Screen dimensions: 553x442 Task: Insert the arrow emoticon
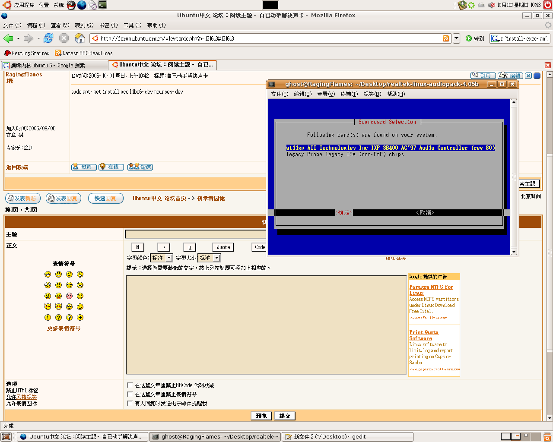[x=80, y=318]
